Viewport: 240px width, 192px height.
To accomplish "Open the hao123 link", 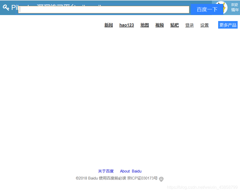I will point(127,25).
